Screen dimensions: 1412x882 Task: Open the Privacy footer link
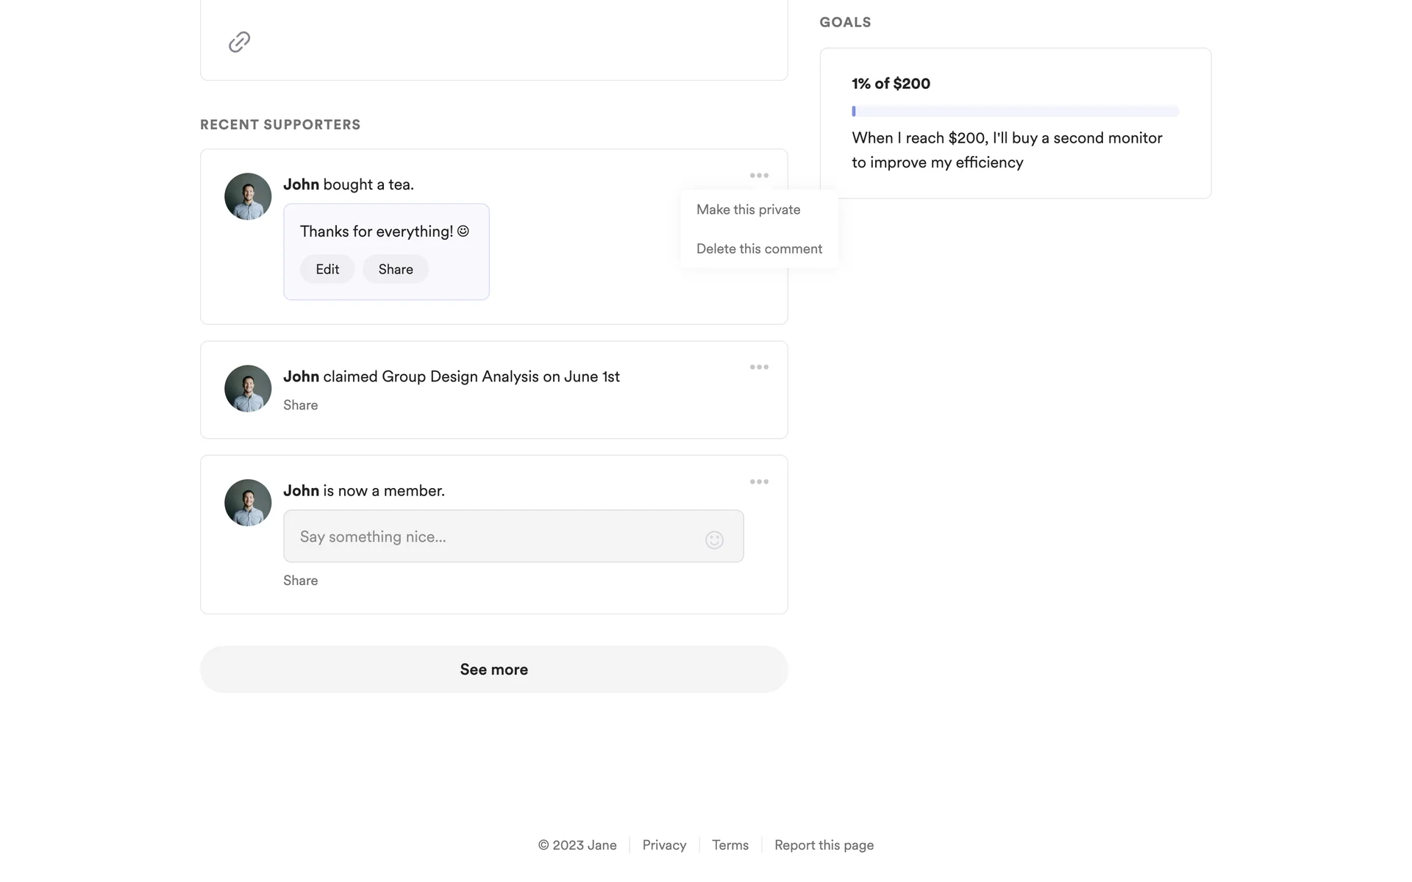tap(664, 845)
